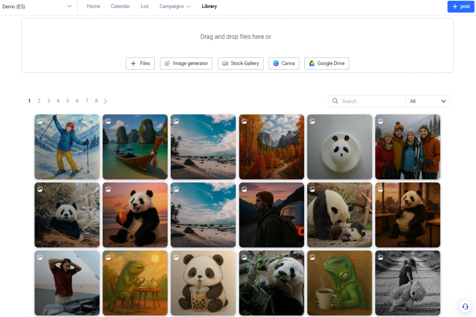Open the All media filter dropdown
This screenshot has width=476, height=317.
428,101
